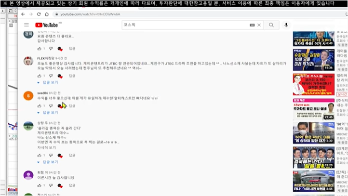The width and height of the screenshot is (348, 196).
Task: Reply to FLEX워킹맘 comment
Action: point(72,76)
